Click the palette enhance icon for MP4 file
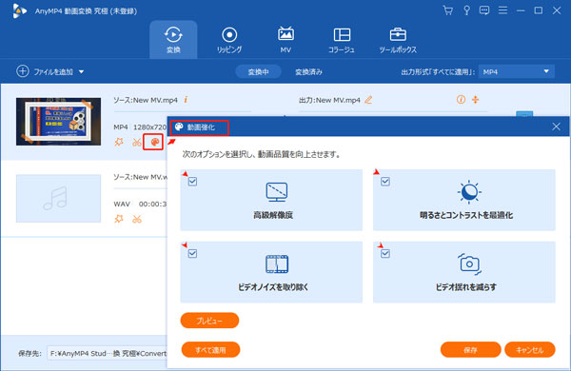The height and width of the screenshot is (371, 571). [155, 142]
